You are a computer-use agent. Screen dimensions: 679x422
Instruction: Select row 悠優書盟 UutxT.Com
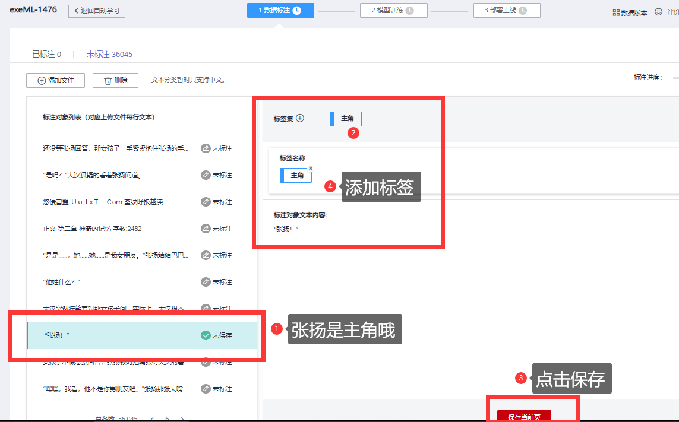click(141, 202)
